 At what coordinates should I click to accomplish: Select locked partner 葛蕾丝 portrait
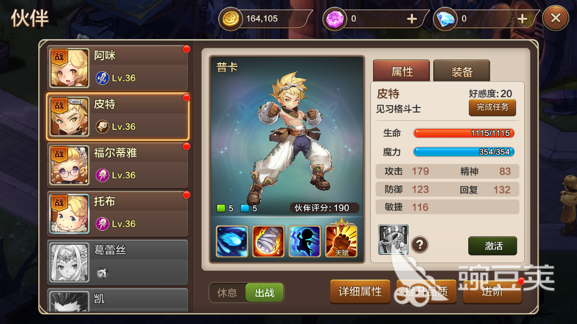[69, 262]
